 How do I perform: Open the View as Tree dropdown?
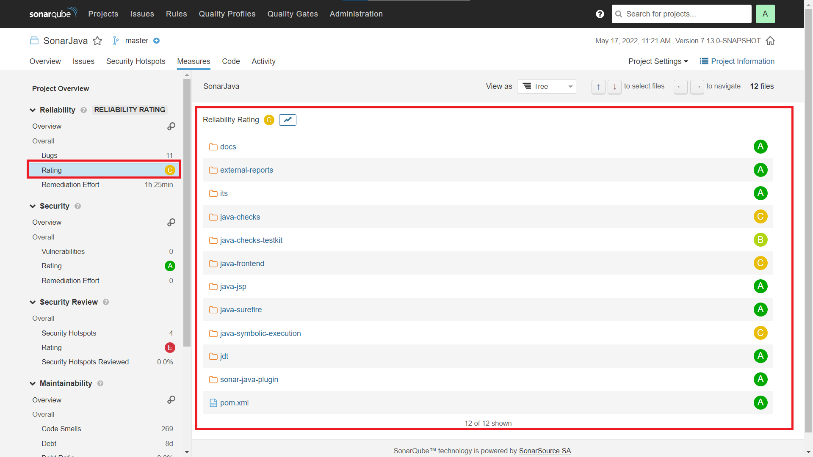[x=546, y=86]
